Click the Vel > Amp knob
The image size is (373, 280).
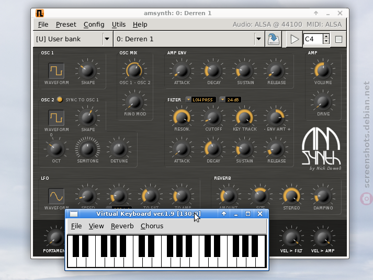(323, 238)
